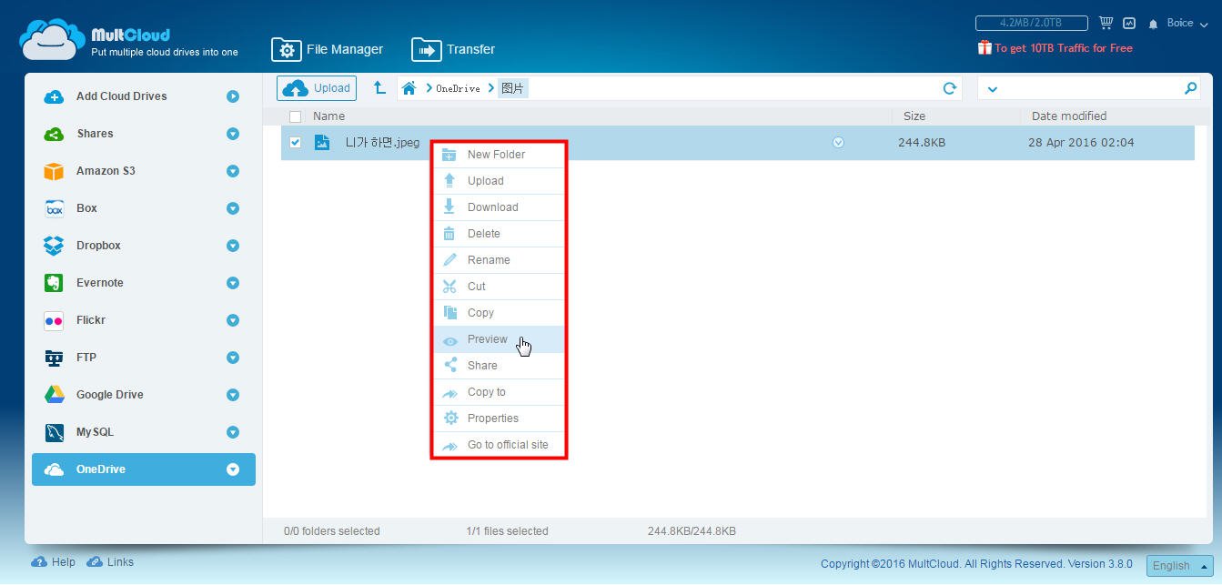Go up one folder level arrow

pos(380,88)
